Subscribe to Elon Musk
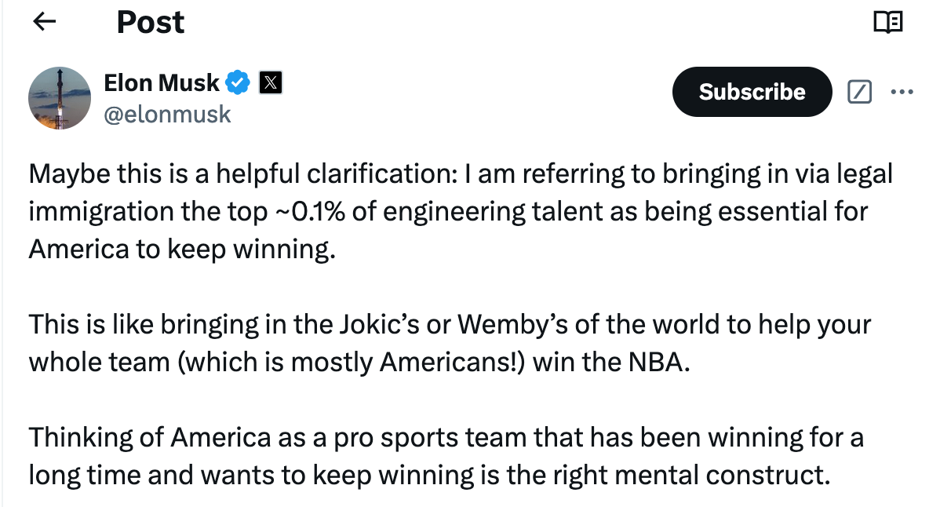The width and height of the screenshot is (940, 507). (x=752, y=92)
